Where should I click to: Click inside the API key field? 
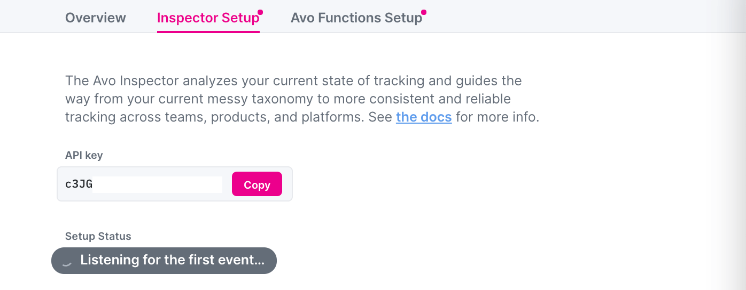coord(144,184)
